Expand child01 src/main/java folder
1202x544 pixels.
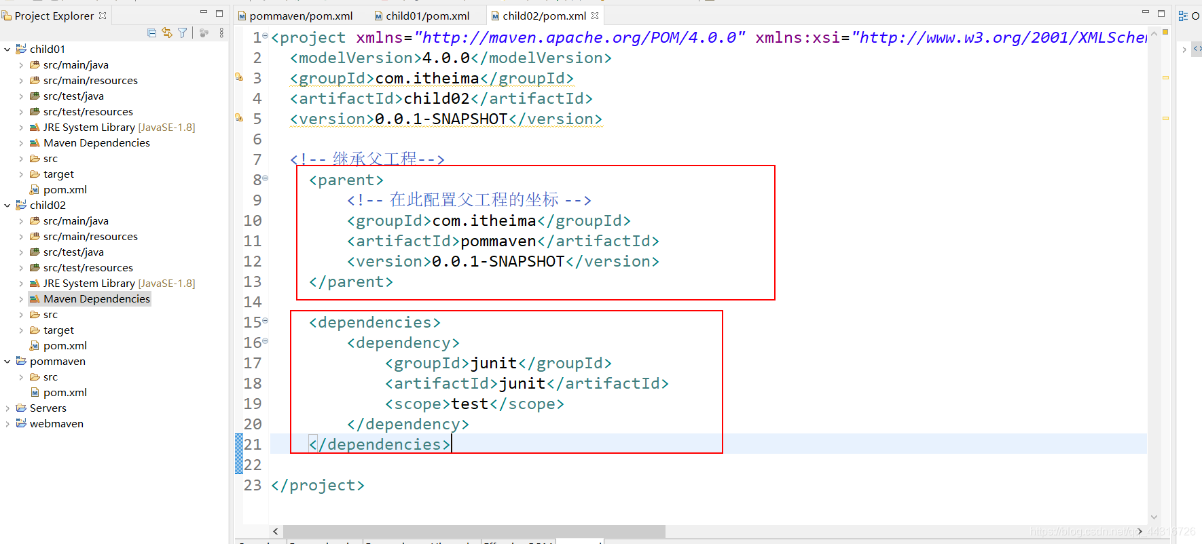21,64
